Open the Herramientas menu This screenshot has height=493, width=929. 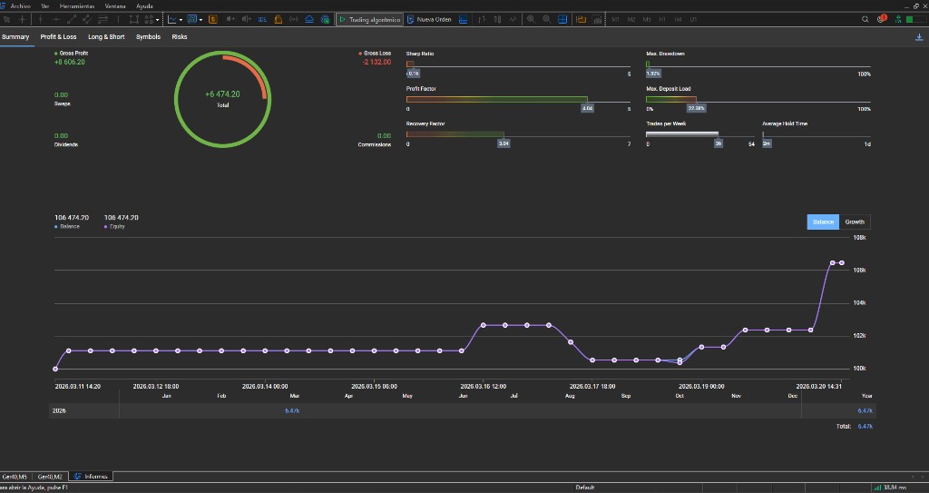[x=76, y=5]
